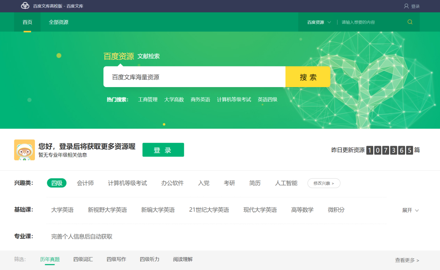Click the panda mascot avatar

[24, 149]
